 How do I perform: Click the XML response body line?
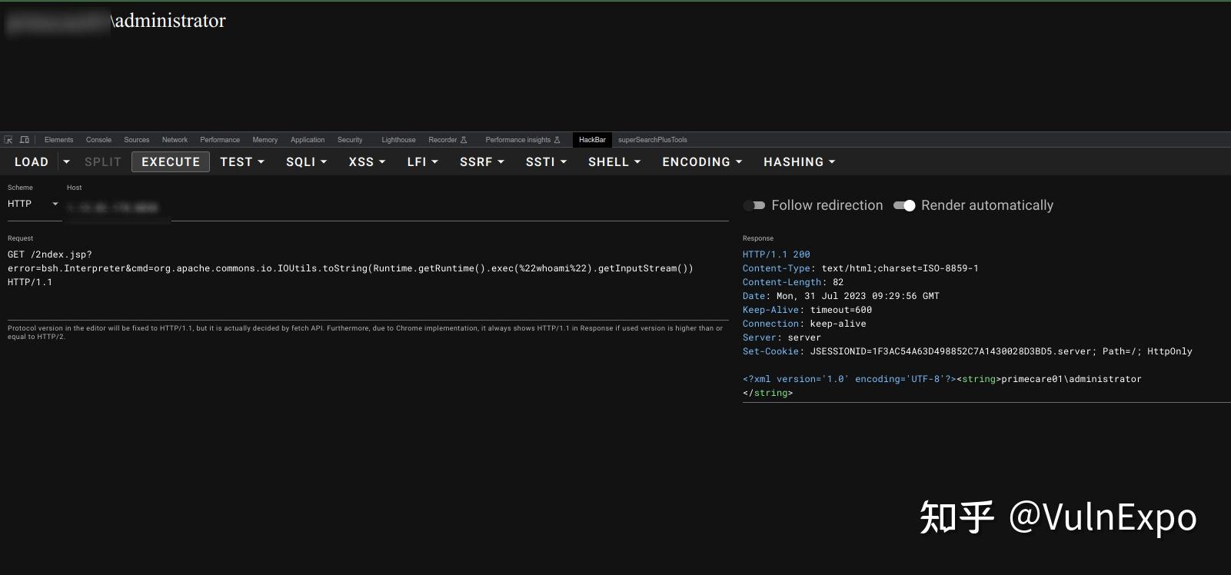pyautogui.click(x=942, y=379)
